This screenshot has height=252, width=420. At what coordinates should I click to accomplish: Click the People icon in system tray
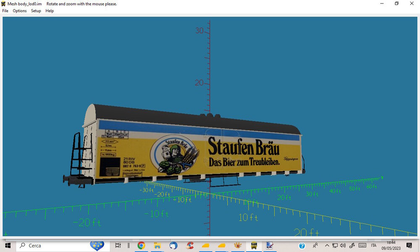(x=315, y=245)
